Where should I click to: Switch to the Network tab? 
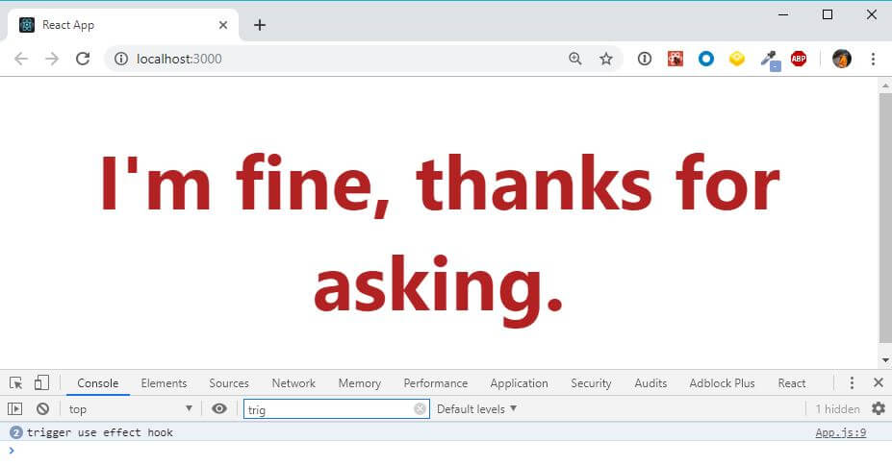293,383
